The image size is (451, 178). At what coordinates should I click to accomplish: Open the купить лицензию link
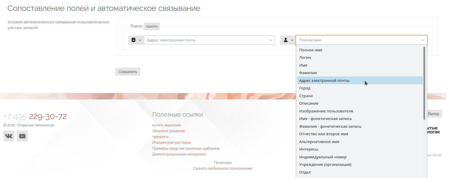coord(166,125)
